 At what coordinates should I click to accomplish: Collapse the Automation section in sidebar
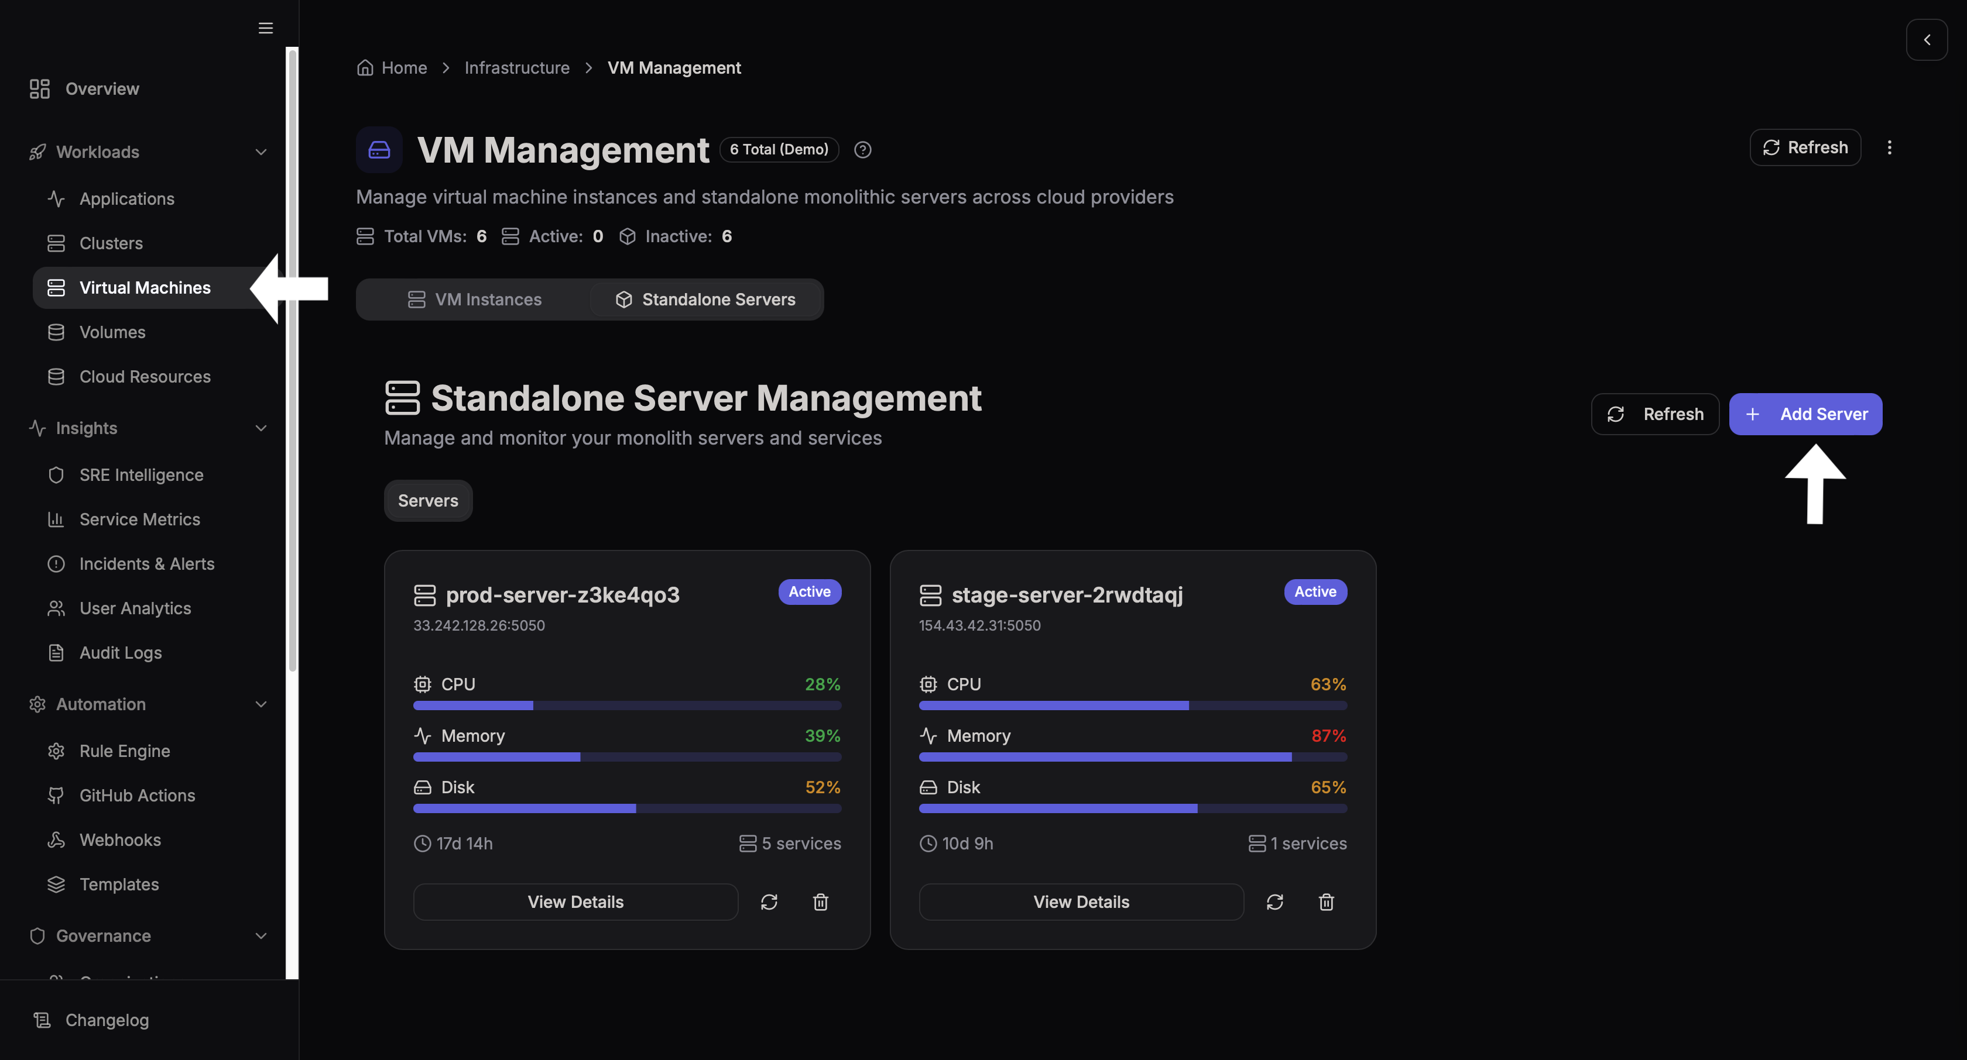click(261, 704)
